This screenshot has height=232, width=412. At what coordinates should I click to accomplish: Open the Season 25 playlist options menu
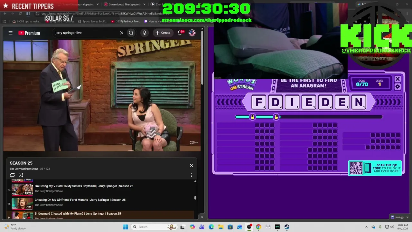pos(191,175)
